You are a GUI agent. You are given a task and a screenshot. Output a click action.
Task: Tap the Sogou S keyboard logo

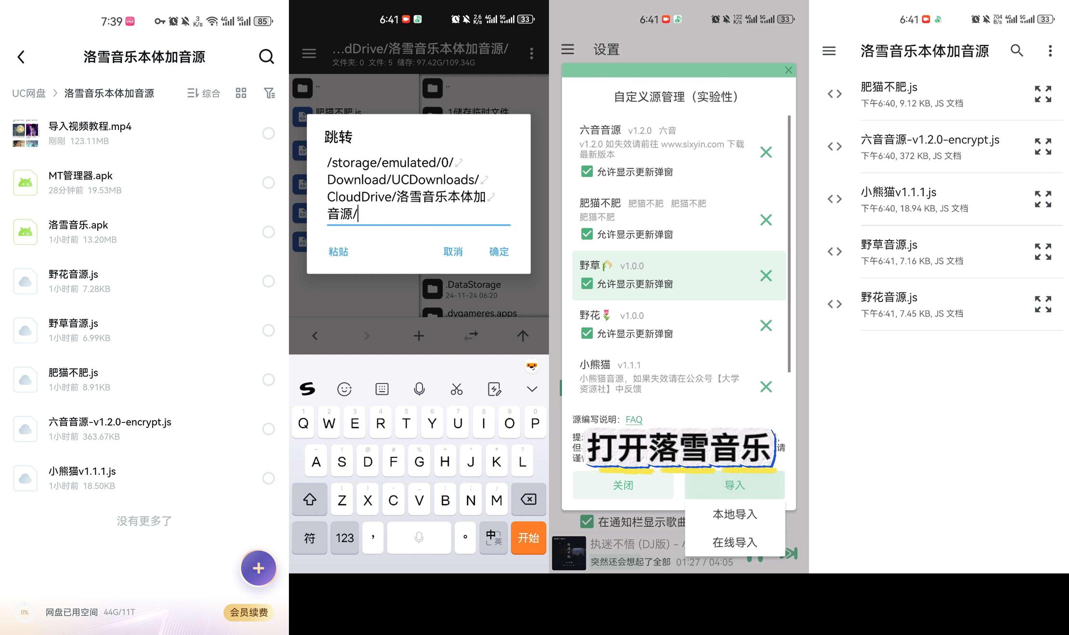click(x=307, y=389)
